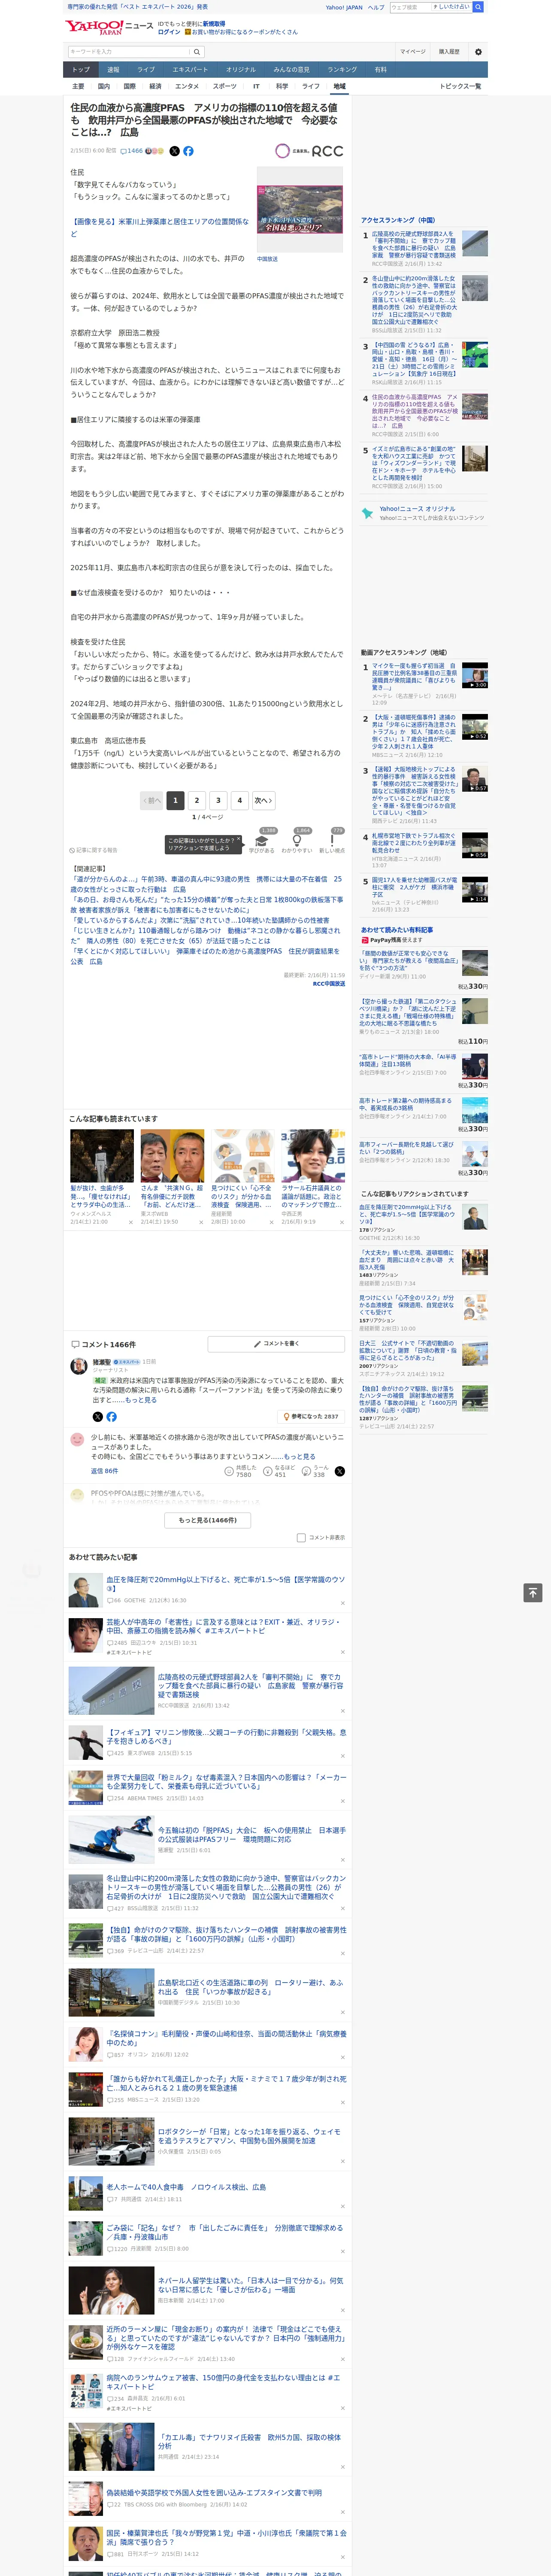Share expert comment on Facebook
Image resolution: width=551 pixels, height=2576 pixels.
(x=111, y=1417)
